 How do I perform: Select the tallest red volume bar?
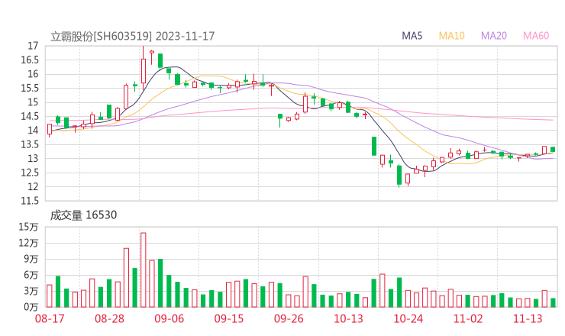[x=143, y=270]
